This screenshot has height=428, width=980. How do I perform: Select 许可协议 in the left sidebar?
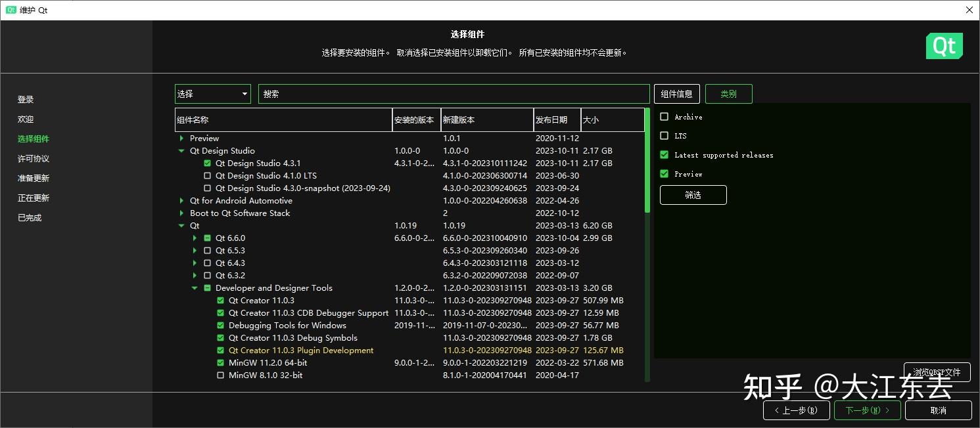(33, 158)
